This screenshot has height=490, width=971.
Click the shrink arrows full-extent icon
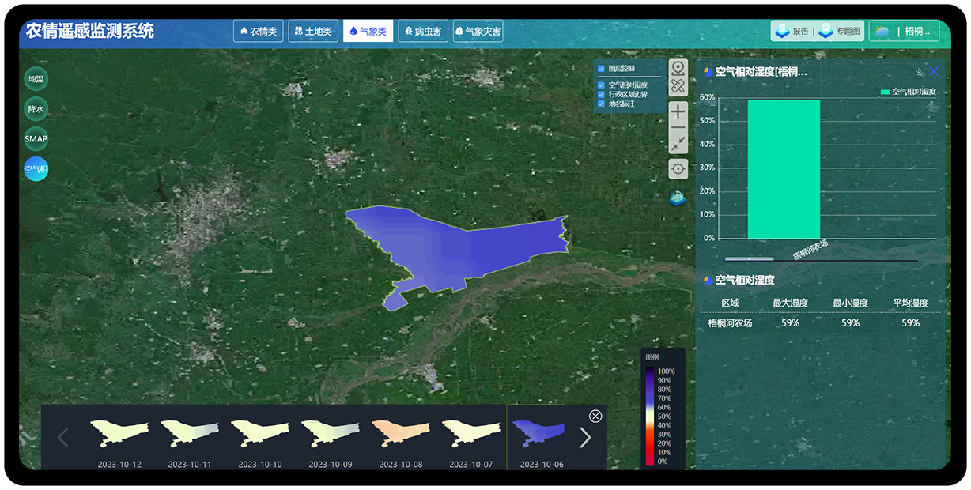point(678,144)
